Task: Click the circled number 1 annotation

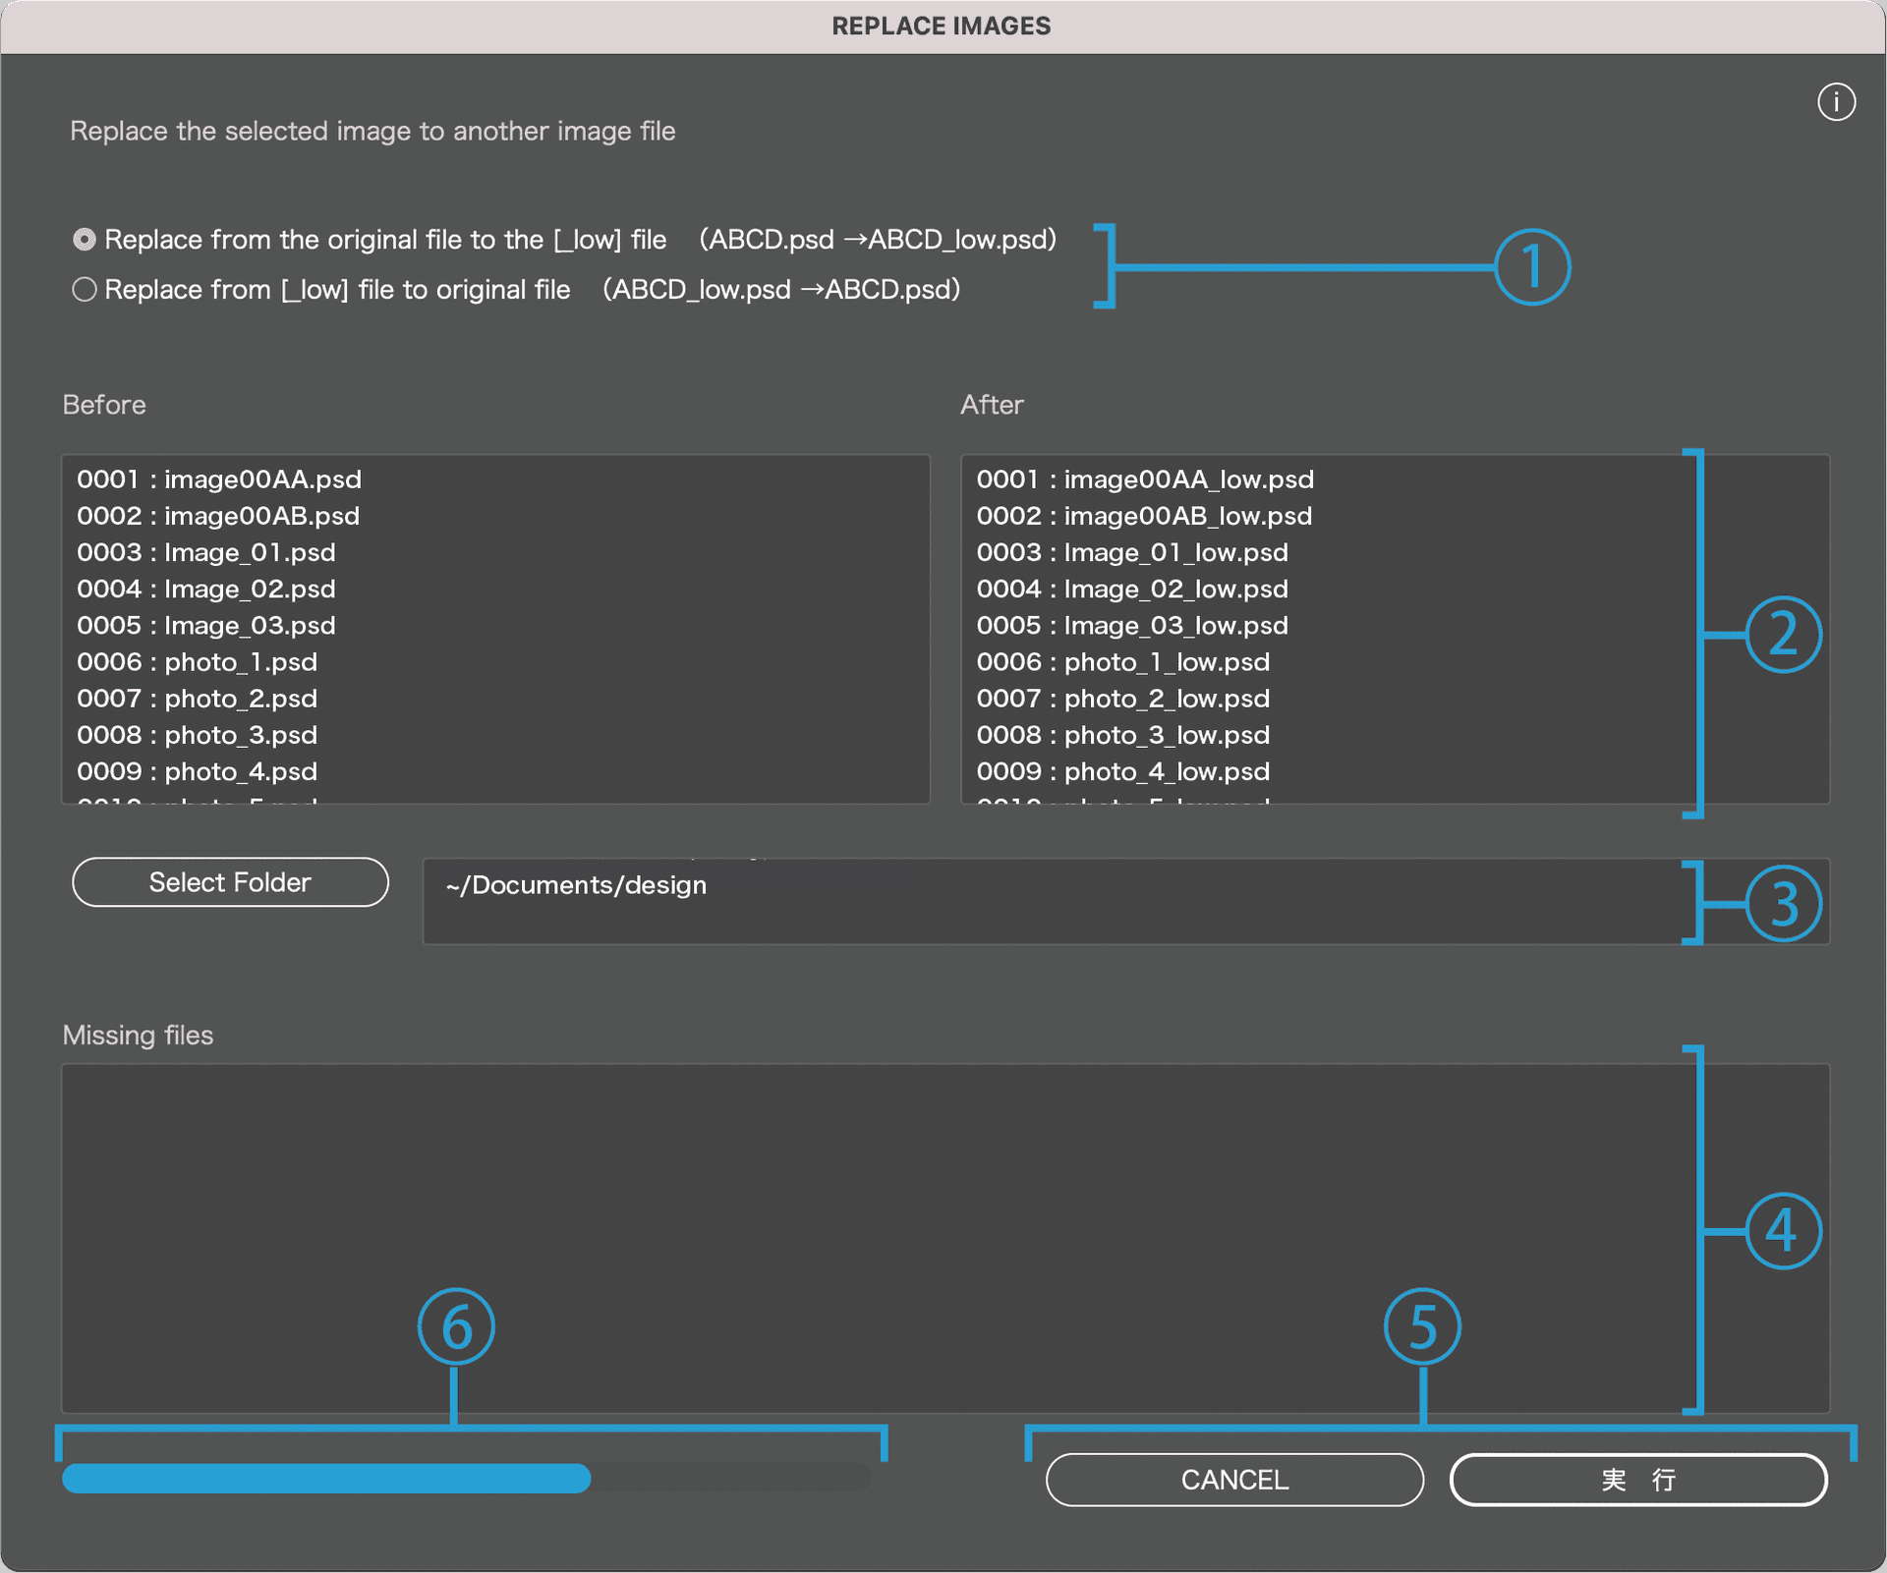Action: [1532, 267]
